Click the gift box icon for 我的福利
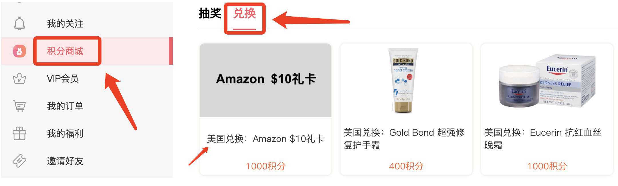Image resolution: width=618 pixels, height=186 pixels. [x=19, y=133]
